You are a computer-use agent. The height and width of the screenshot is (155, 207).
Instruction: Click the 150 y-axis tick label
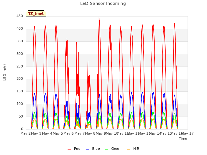tap(20, 91)
